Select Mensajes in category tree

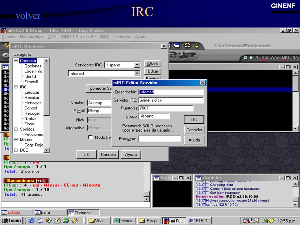(x=33, y=103)
